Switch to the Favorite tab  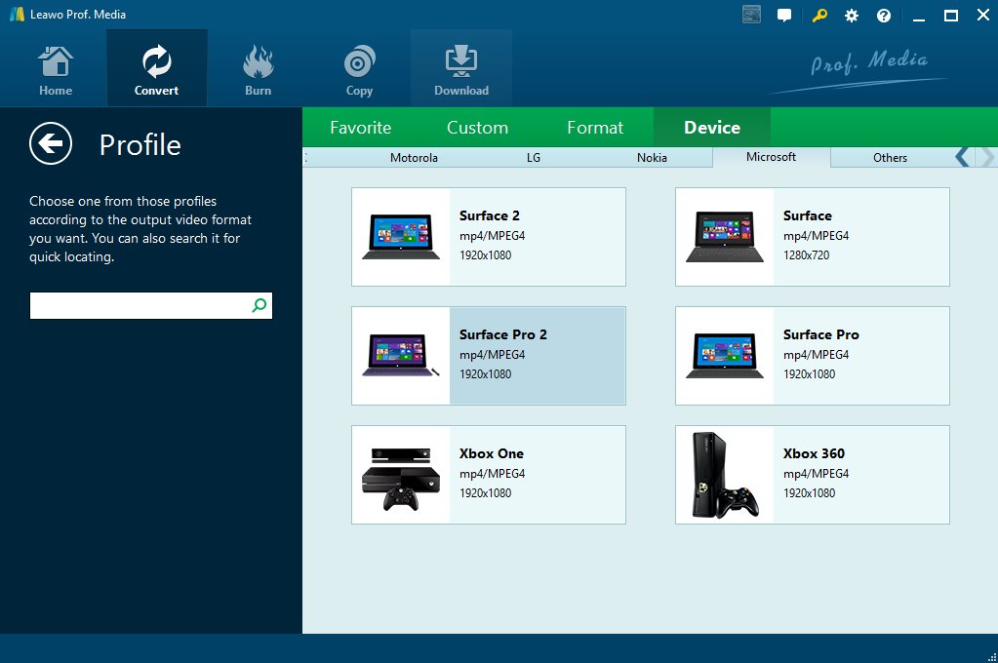coord(360,128)
